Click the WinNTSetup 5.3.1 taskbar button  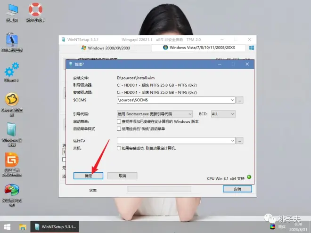tap(55, 227)
